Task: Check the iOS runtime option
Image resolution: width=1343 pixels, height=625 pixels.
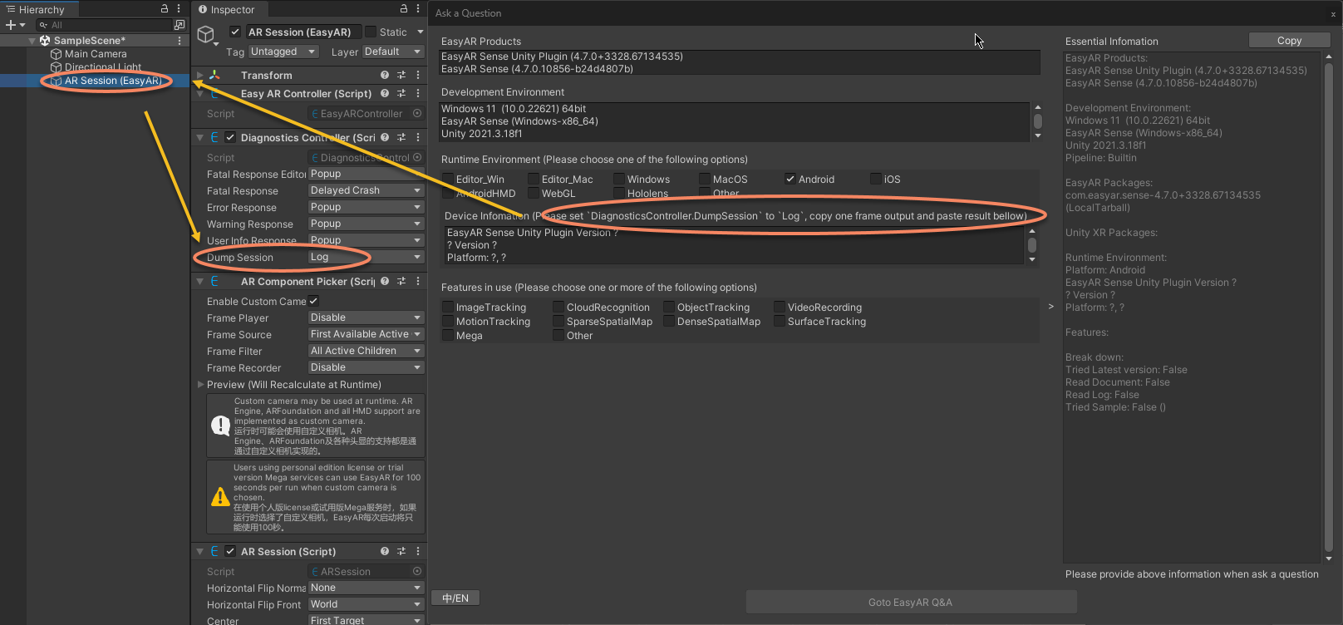Action: pos(876,179)
